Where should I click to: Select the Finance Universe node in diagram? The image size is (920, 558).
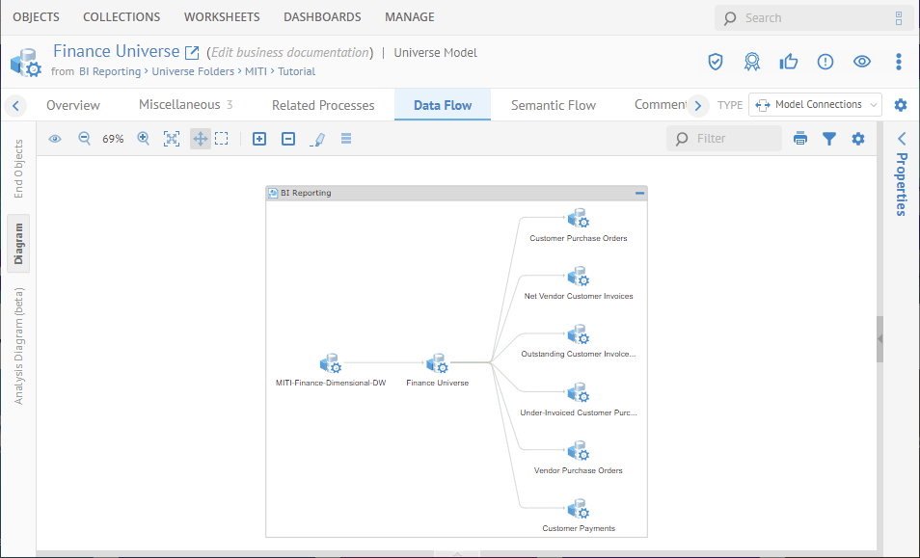pos(438,365)
